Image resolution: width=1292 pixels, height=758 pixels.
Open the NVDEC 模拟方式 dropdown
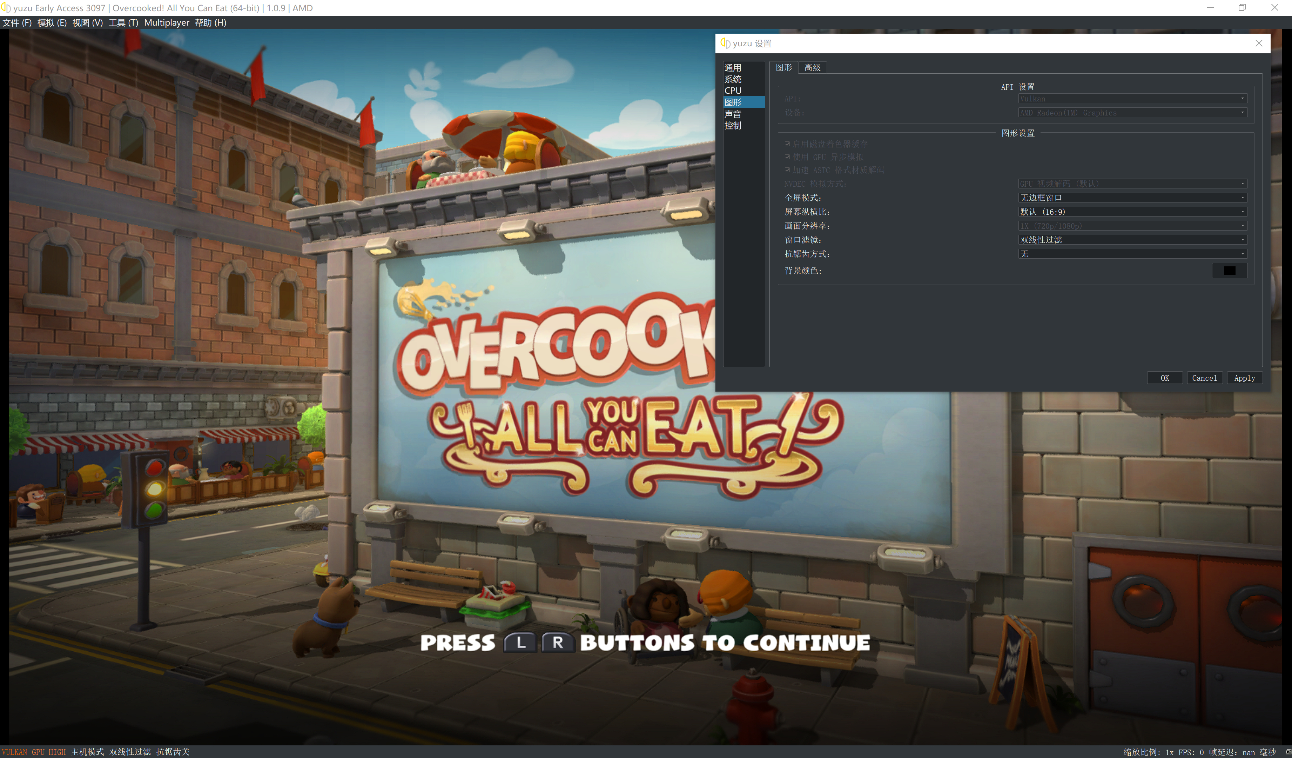click(1132, 184)
